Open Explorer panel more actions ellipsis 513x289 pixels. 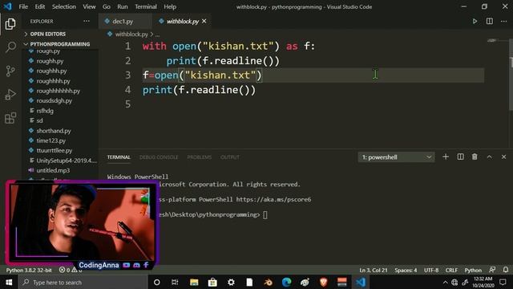87,22
